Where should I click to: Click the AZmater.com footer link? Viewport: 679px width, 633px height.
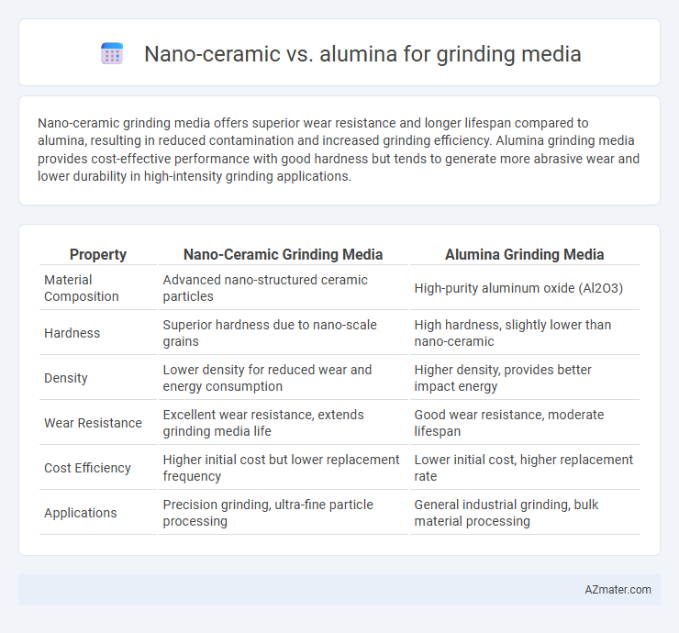pos(618,590)
